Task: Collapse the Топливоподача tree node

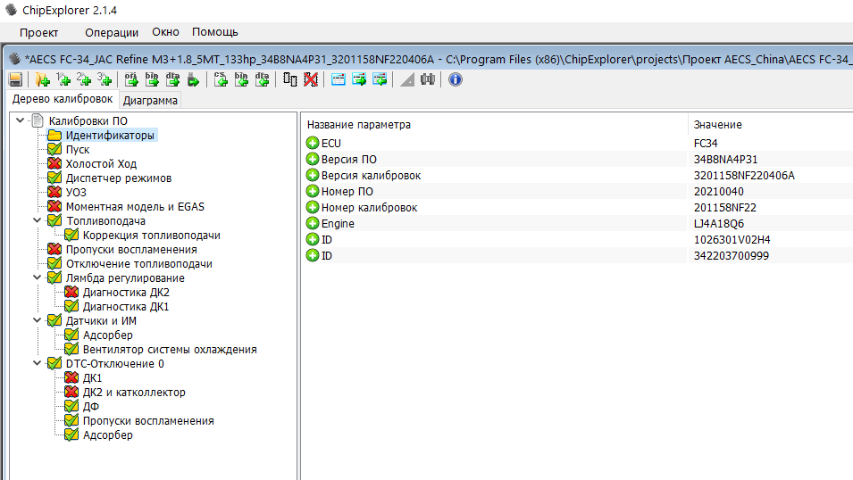Action: 37,221
